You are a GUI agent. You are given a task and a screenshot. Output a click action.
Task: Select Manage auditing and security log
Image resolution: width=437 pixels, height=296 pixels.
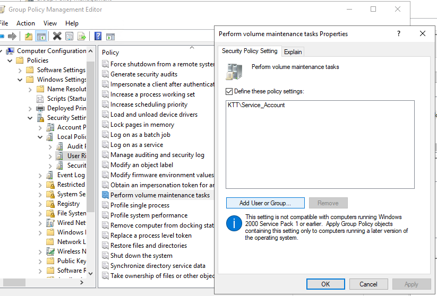pyautogui.click(x=157, y=155)
